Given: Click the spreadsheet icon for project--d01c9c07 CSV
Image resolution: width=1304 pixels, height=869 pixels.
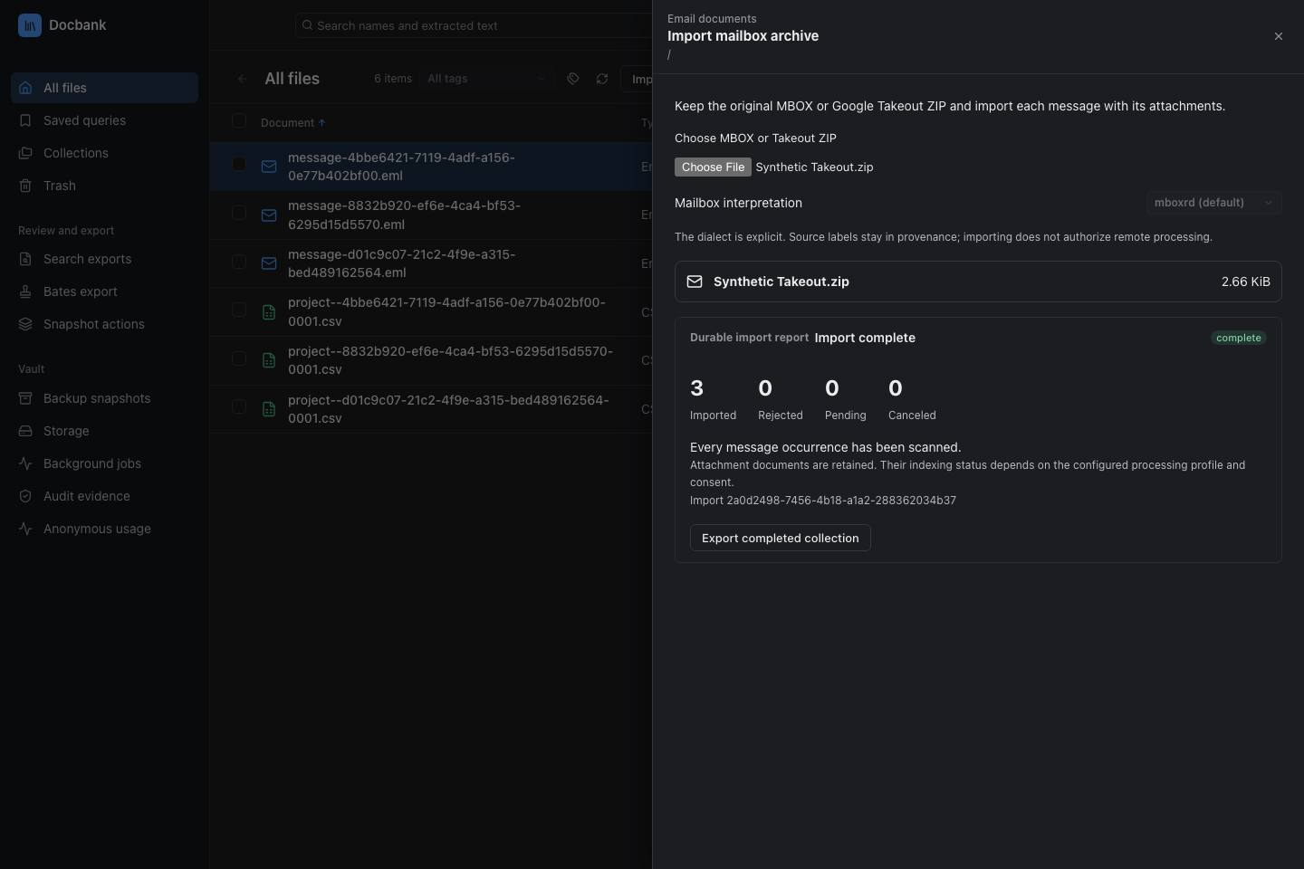Looking at the screenshot, I should pyautogui.click(x=269, y=409).
